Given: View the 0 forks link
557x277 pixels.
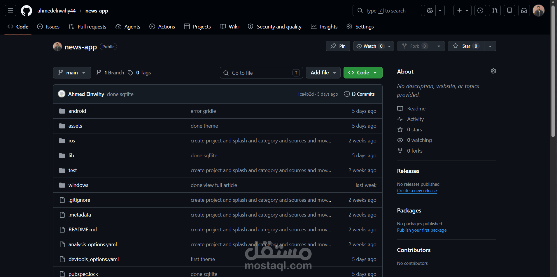Looking at the screenshot, I should (410, 151).
